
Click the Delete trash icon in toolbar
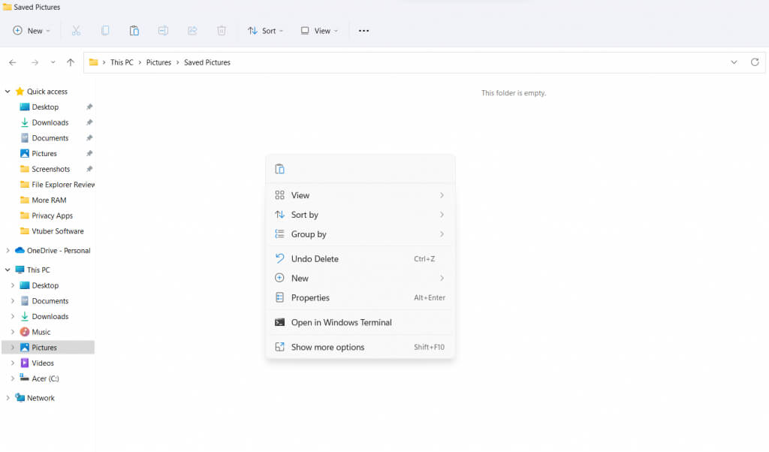point(222,31)
